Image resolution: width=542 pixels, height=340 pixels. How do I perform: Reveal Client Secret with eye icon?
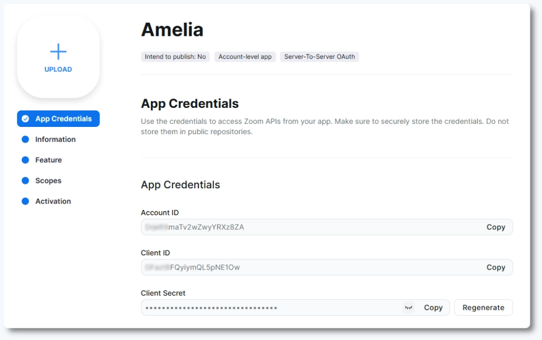pos(408,308)
